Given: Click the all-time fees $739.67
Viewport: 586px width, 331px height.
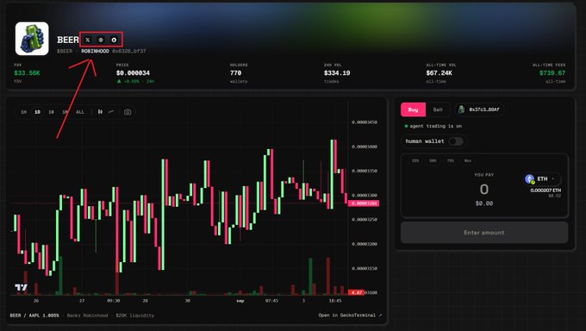Looking at the screenshot, I should pyautogui.click(x=552, y=73).
